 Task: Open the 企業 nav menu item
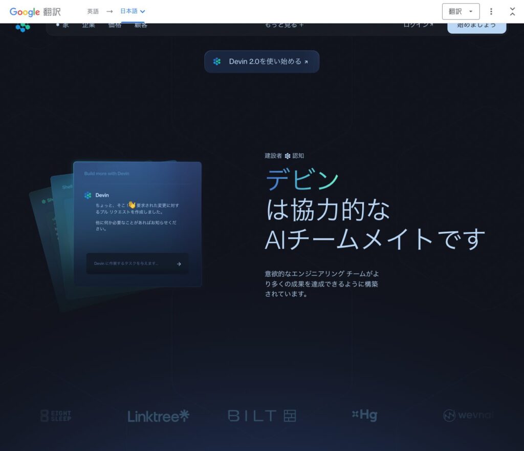tap(89, 26)
